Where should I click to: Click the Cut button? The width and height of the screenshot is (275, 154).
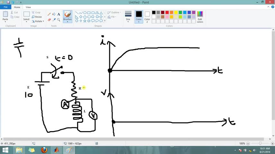click(x=14, y=13)
